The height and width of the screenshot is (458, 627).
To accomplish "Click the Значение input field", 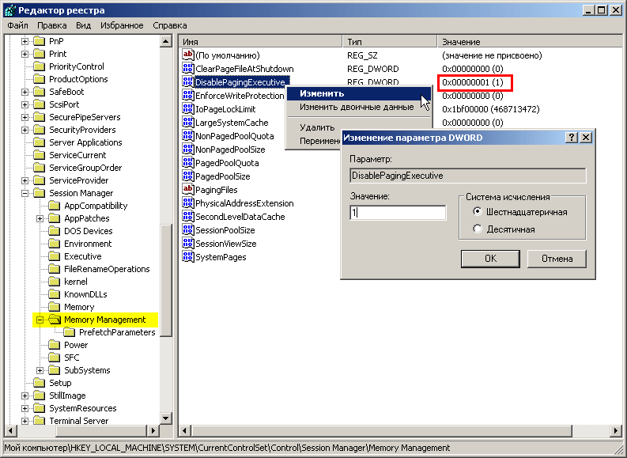I will coord(398,213).
